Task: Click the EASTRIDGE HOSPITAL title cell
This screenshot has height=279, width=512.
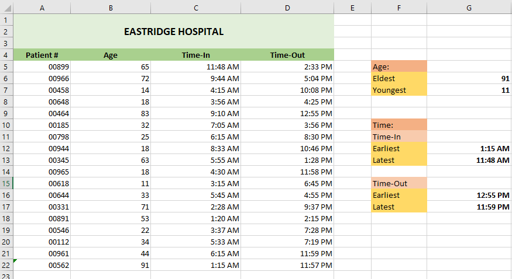Action: point(173,32)
